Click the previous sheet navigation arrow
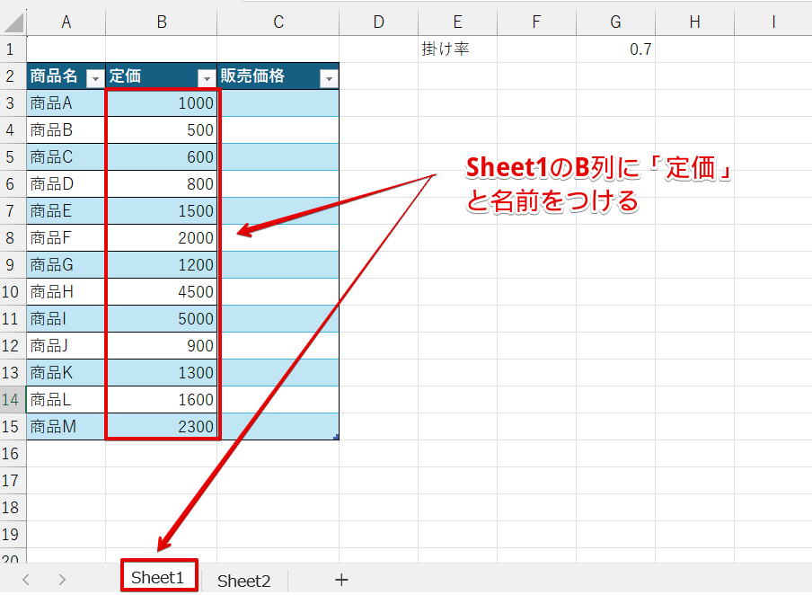This screenshot has width=812, height=595. pyautogui.click(x=26, y=580)
